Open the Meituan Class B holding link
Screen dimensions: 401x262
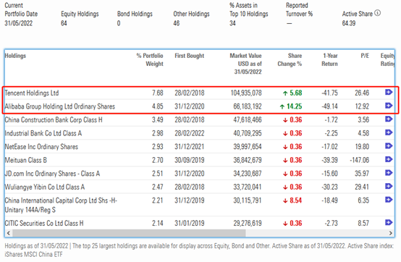pos(26,160)
